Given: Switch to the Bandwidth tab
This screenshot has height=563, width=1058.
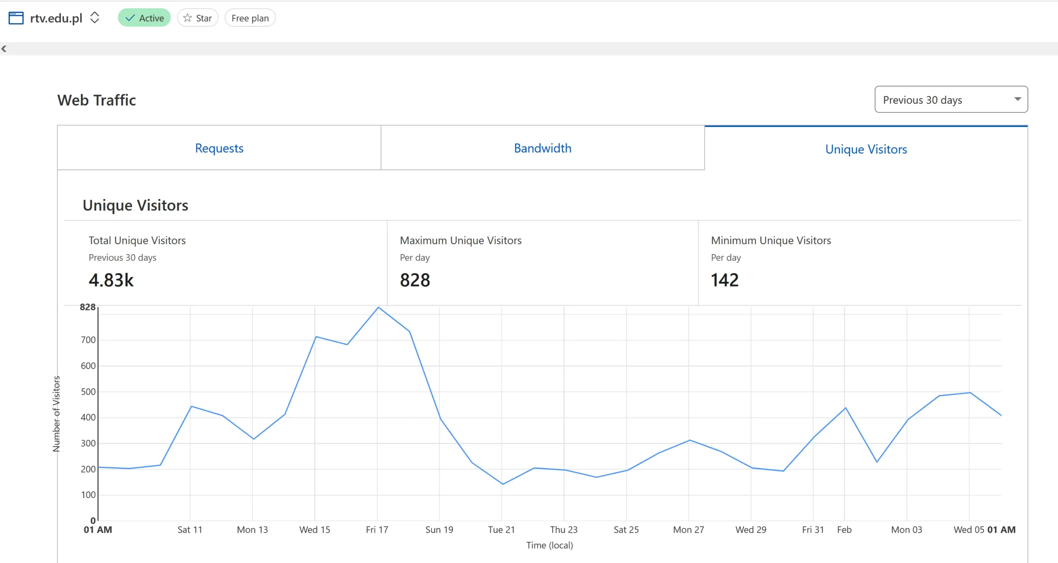Looking at the screenshot, I should [x=543, y=148].
